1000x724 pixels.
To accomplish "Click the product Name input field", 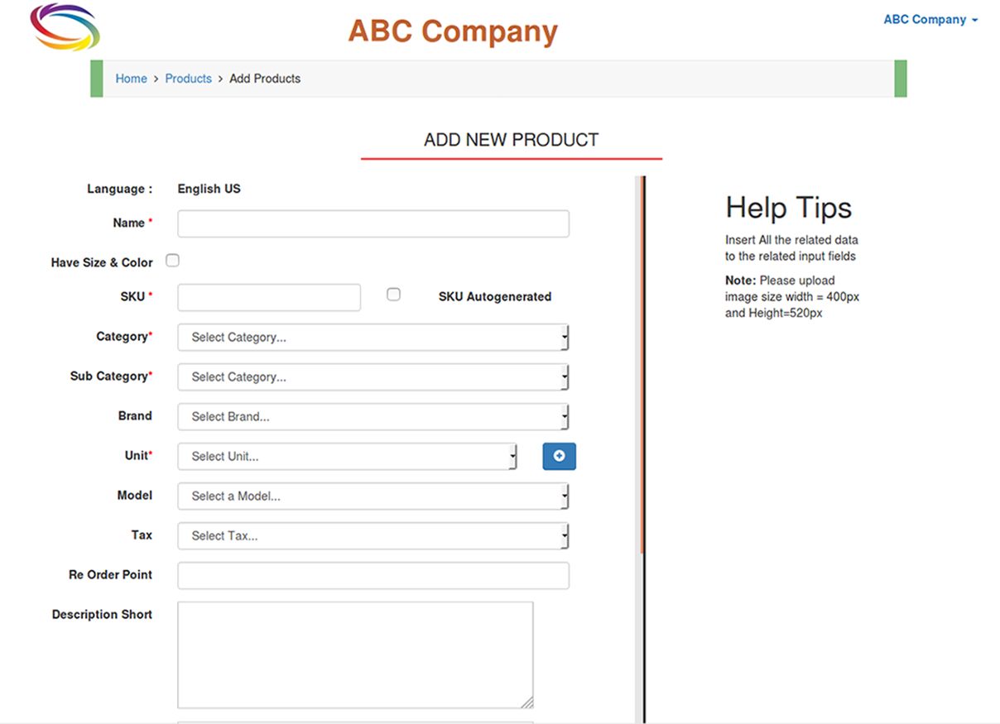I will tap(373, 223).
